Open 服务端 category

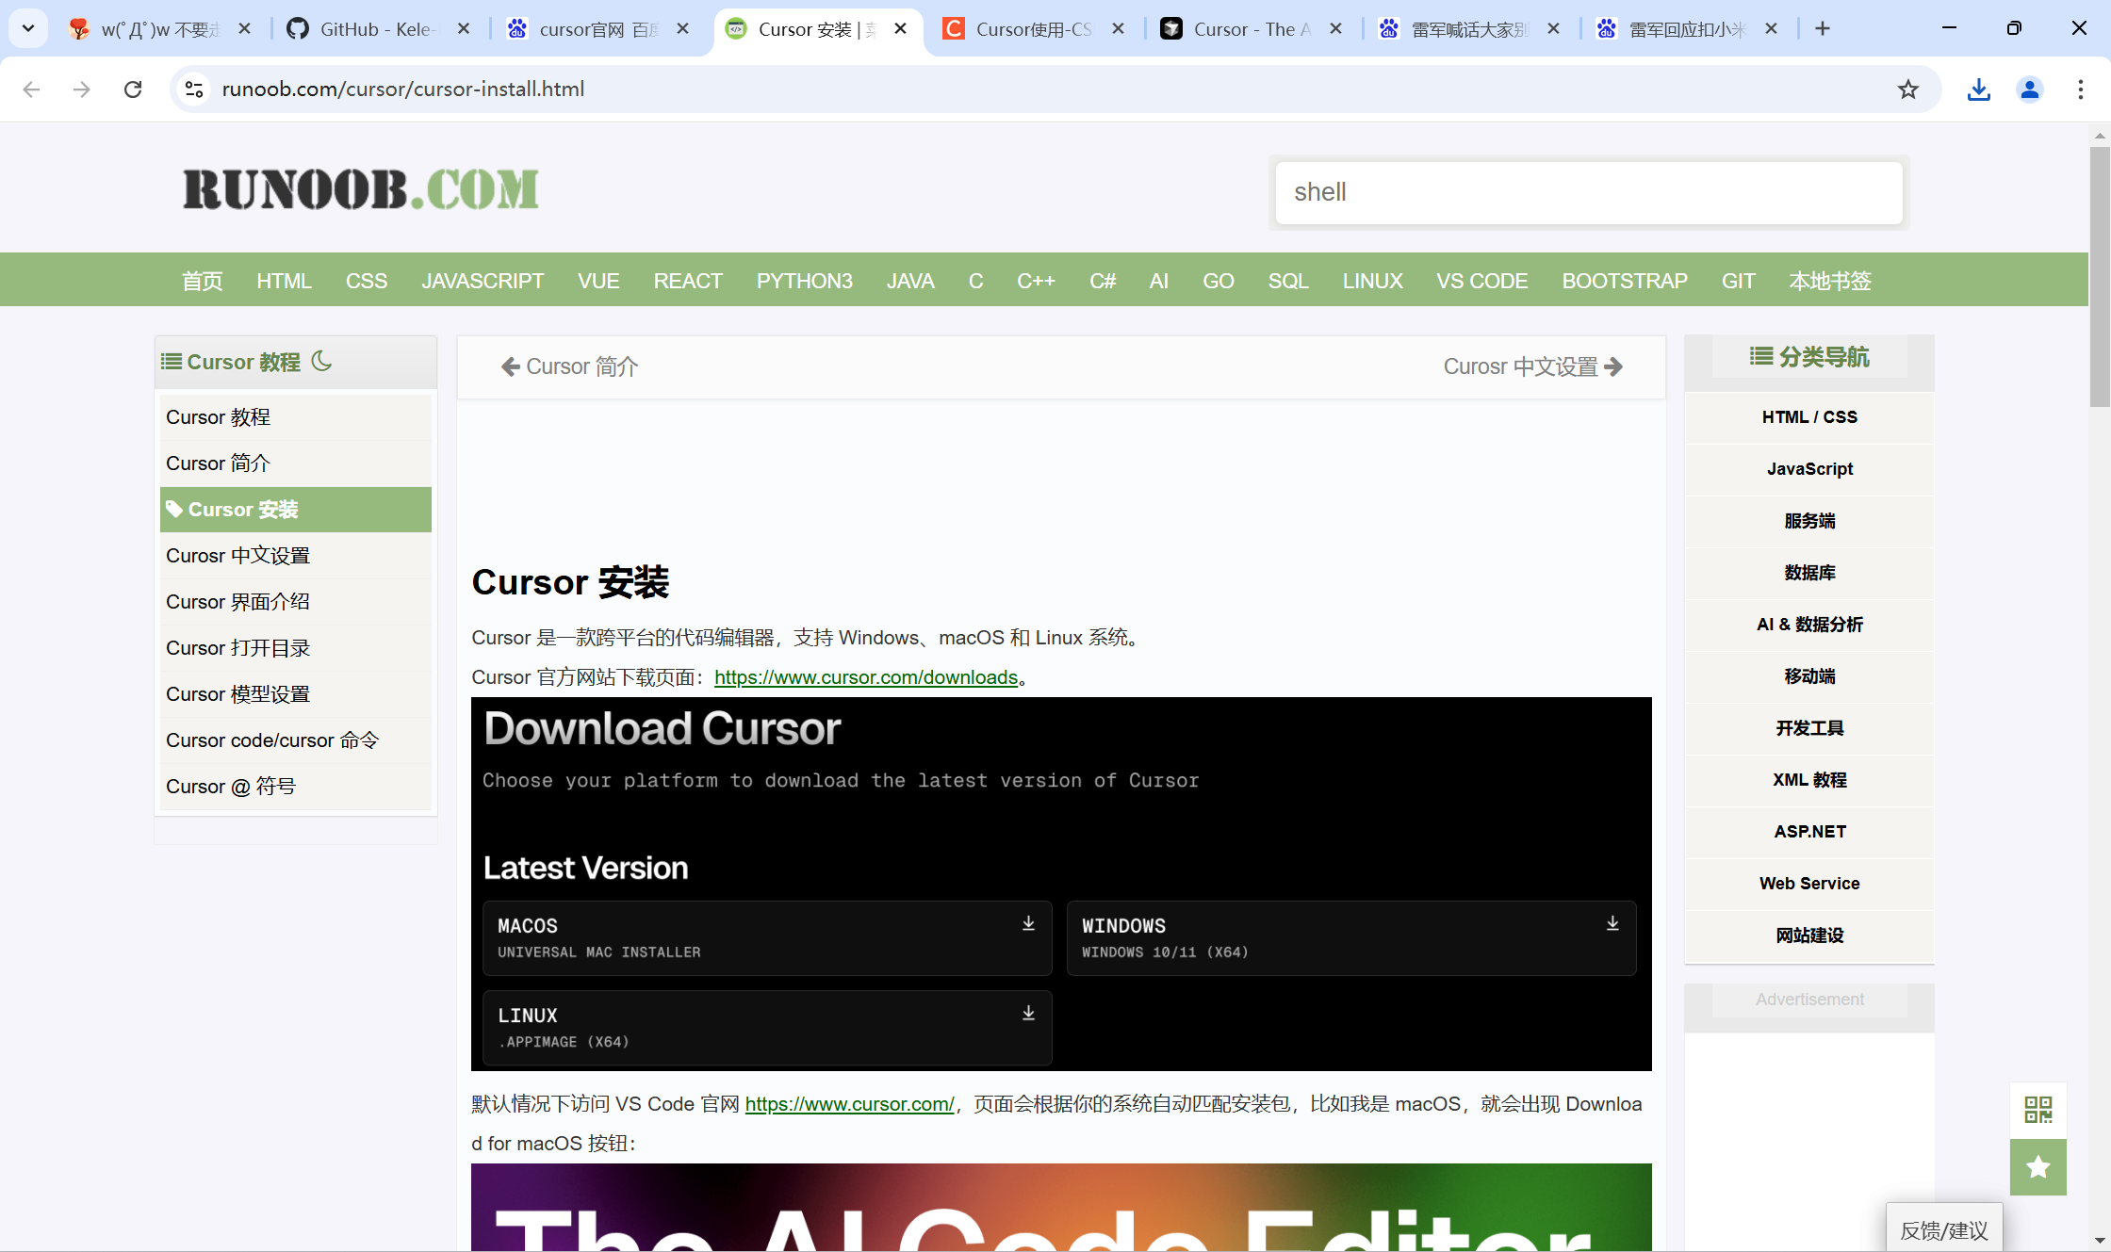[1809, 521]
